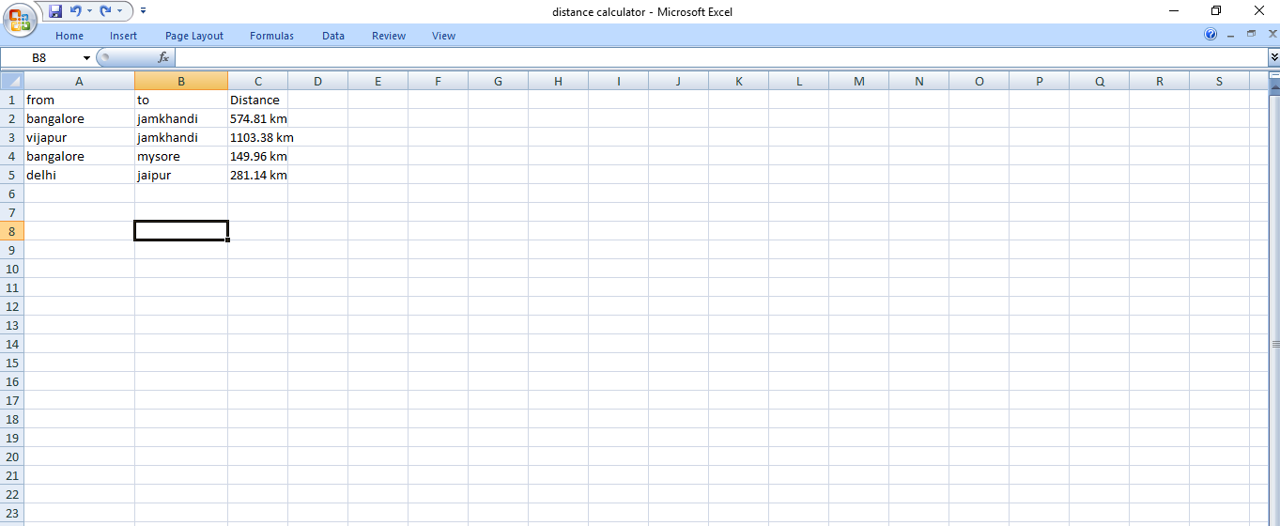This screenshot has height=526, width=1280.
Task: Select the View tab
Action: (444, 36)
